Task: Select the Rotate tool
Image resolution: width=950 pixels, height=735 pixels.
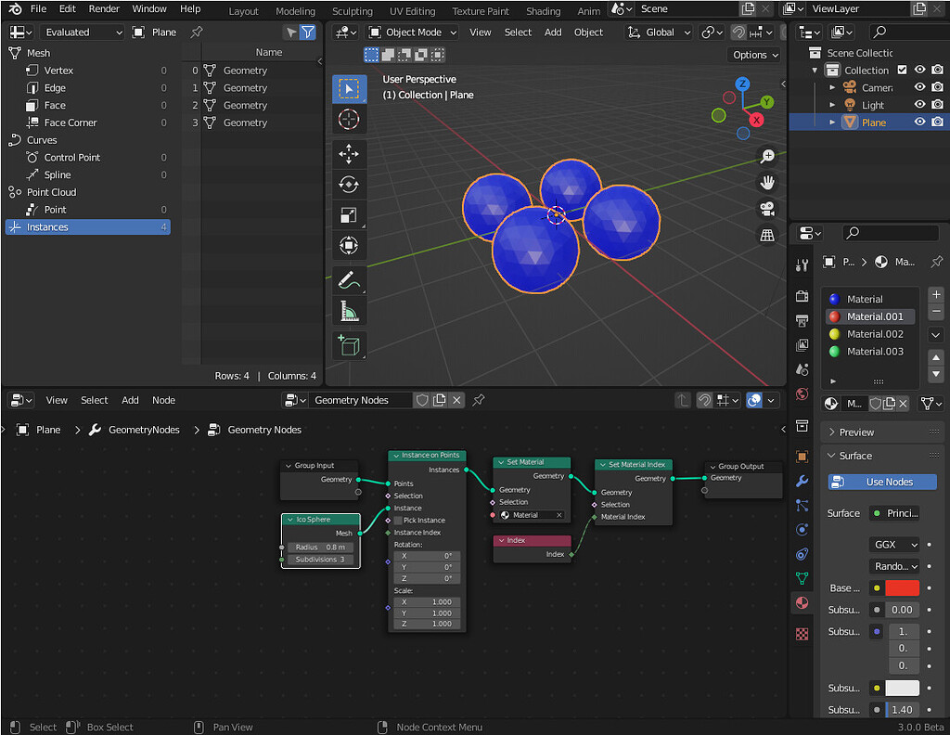Action: tap(348, 184)
